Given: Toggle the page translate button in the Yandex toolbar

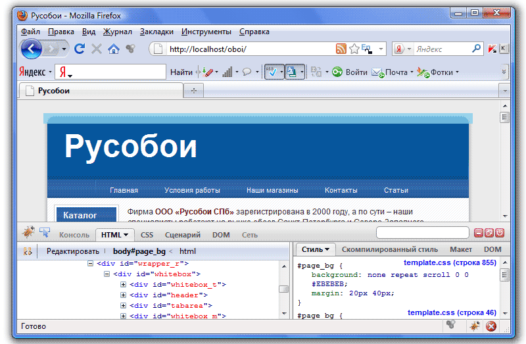Looking at the screenshot, I should click(291, 72).
